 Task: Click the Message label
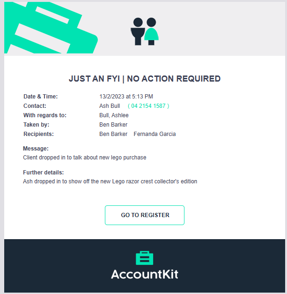point(36,149)
